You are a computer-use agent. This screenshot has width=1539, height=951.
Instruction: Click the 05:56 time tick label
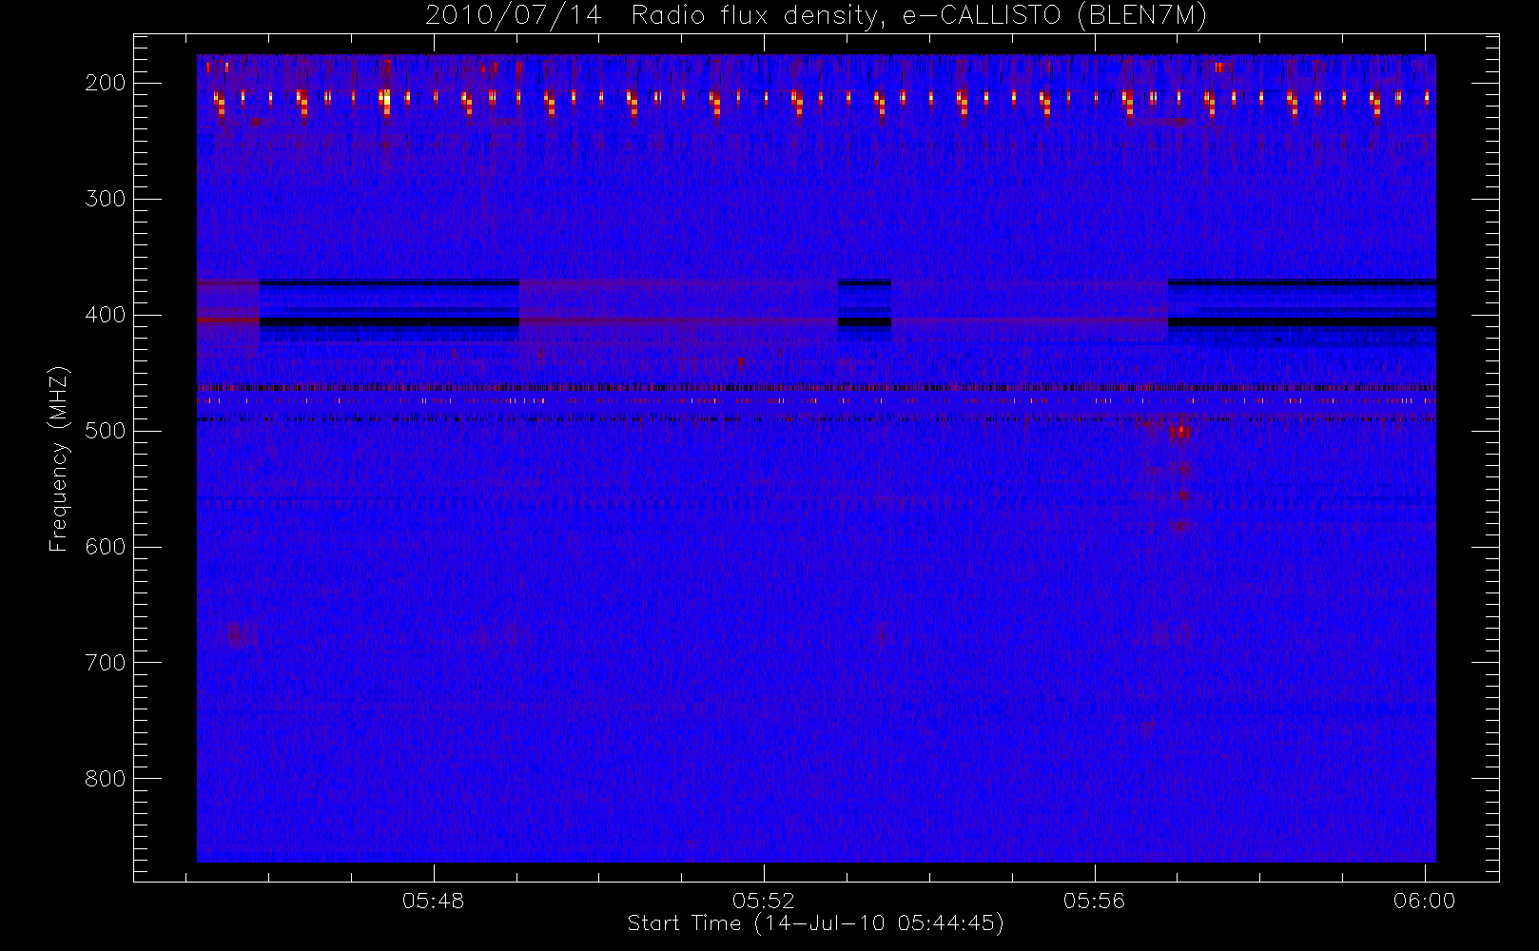tap(1095, 901)
